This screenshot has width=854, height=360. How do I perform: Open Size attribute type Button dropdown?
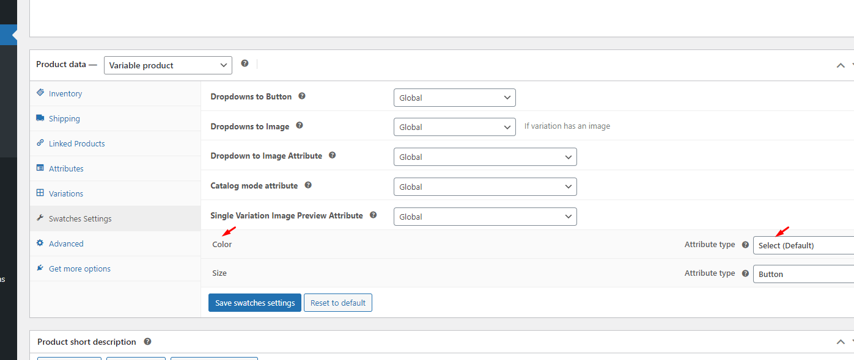tap(803, 274)
